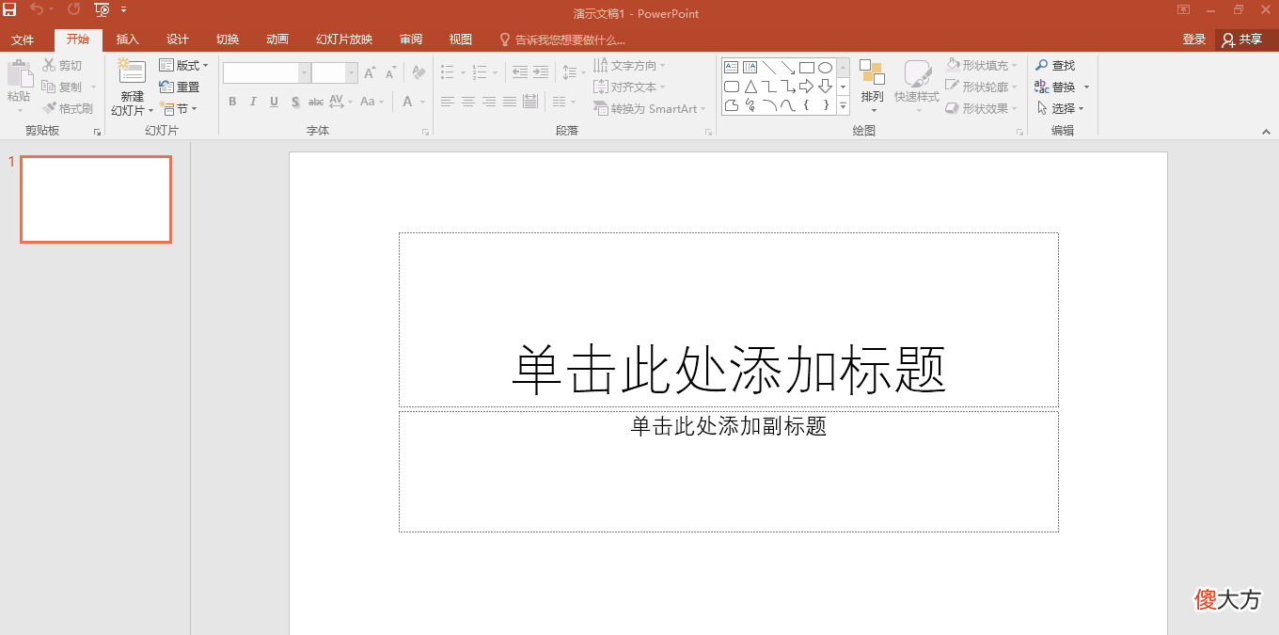Select the Triangle shape in gallery
Viewport: 1279px width, 635px height.
point(750,87)
